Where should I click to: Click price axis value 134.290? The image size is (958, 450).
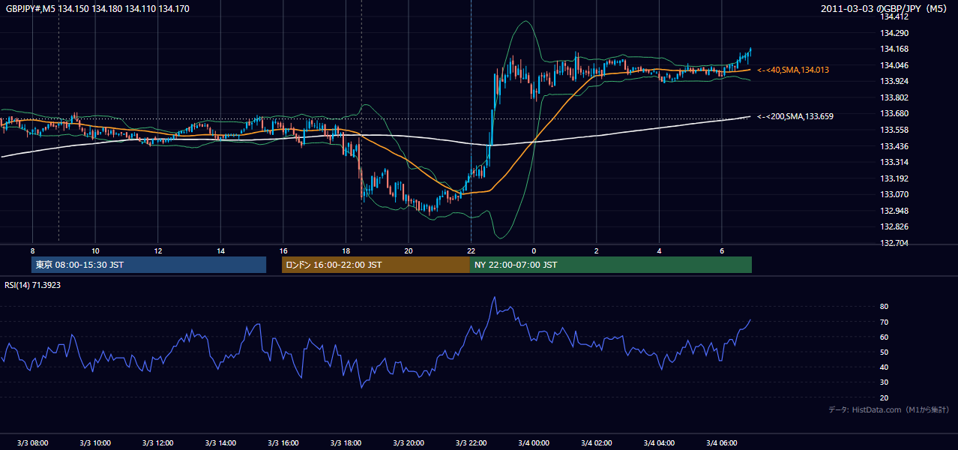tap(894, 33)
